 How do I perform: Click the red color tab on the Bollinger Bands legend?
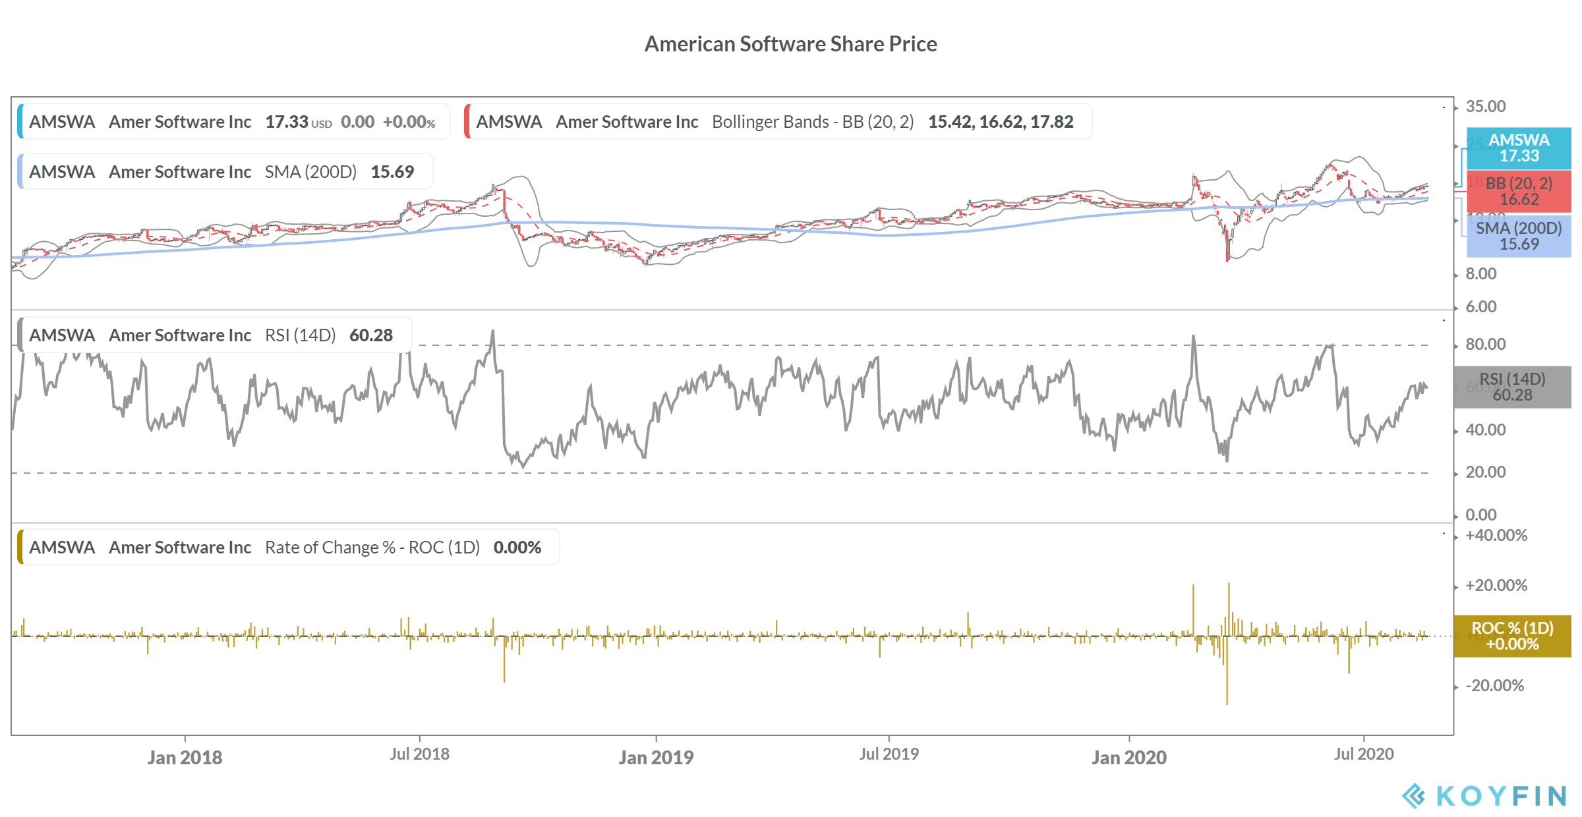point(467,121)
